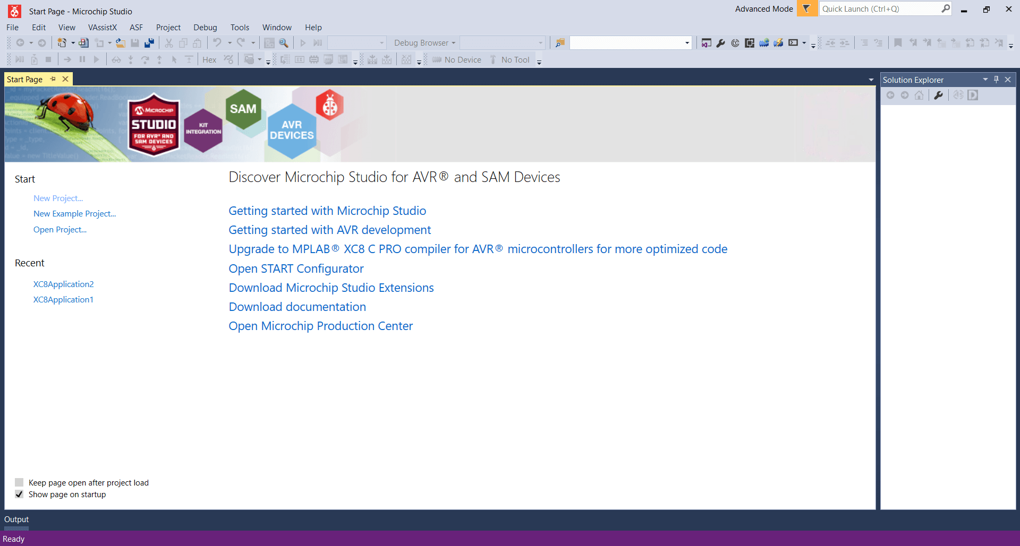Open the command window icon dropdown arrow

804,43
